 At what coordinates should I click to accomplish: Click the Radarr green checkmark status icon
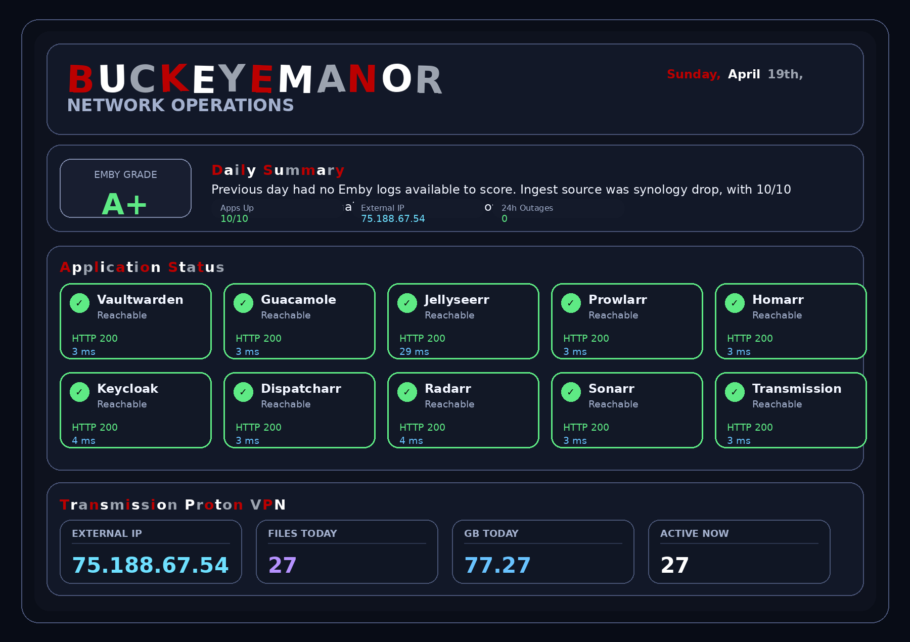(x=407, y=392)
